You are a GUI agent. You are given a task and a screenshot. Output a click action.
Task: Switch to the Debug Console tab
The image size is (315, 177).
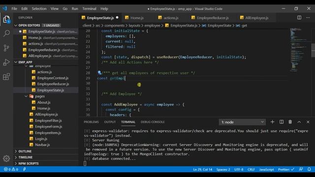pyautogui.click(x=153, y=122)
